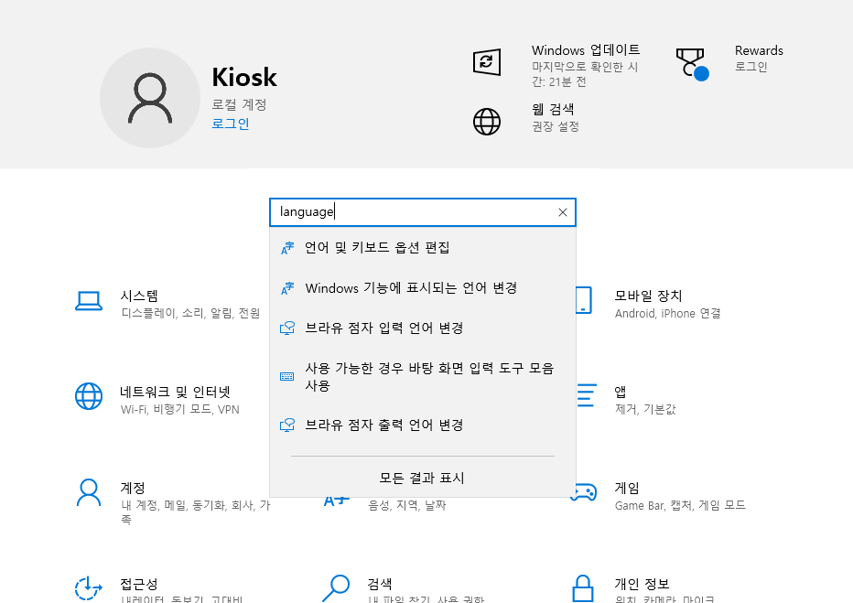This screenshot has height=603, width=853.
Task: Choose 브라유 점자 출력 언어 변경 suggestion
Action: pyautogui.click(x=384, y=425)
